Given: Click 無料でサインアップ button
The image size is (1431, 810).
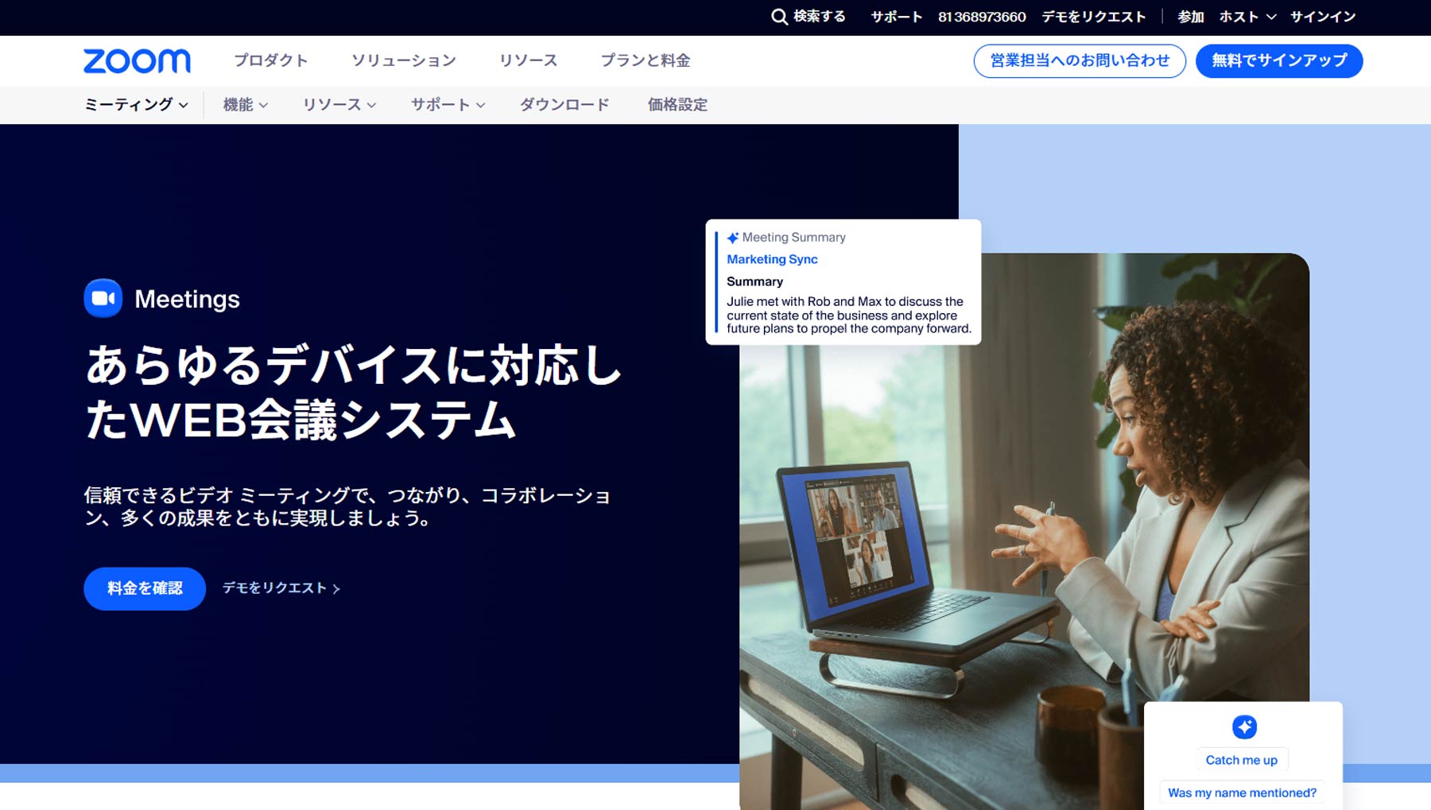Looking at the screenshot, I should pos(1279,61).
